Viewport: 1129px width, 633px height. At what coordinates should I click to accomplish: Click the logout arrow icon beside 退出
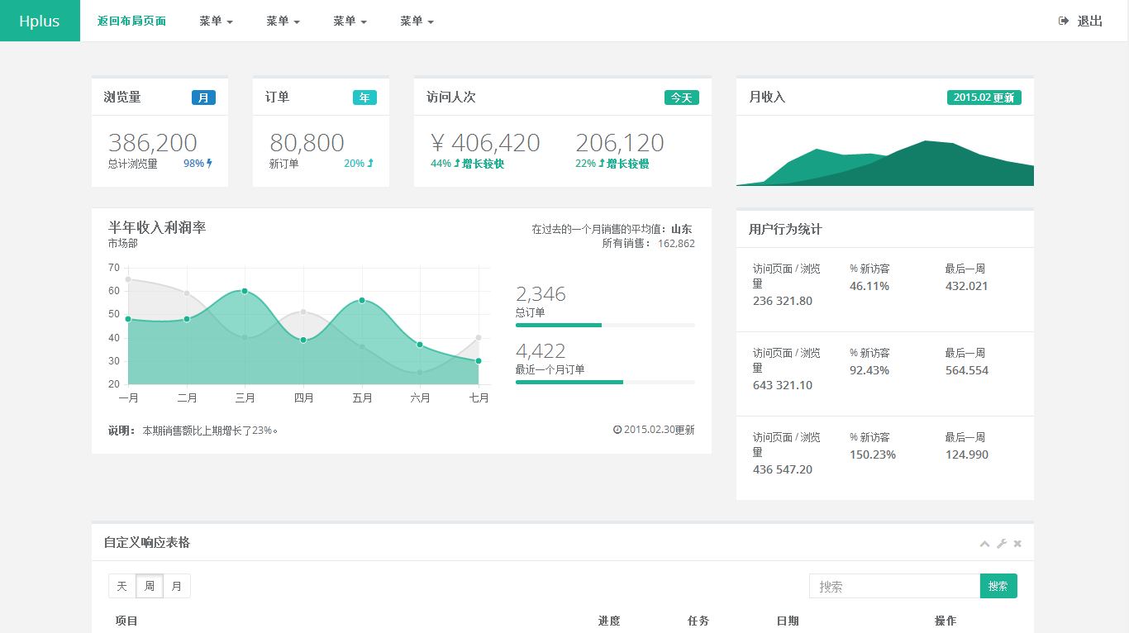tap(1064, 21)
